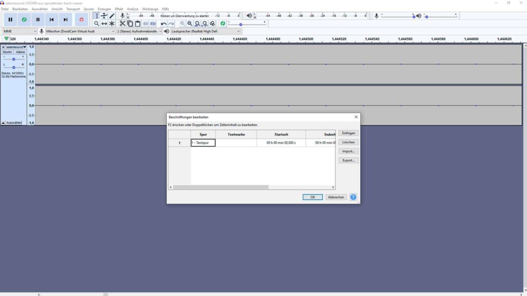Toggle Stumm (mute) on the track
The image size is (527, 296).
pos(7,52)
